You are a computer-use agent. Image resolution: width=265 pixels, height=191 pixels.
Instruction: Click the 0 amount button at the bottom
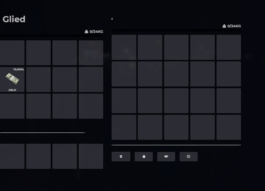121,156
